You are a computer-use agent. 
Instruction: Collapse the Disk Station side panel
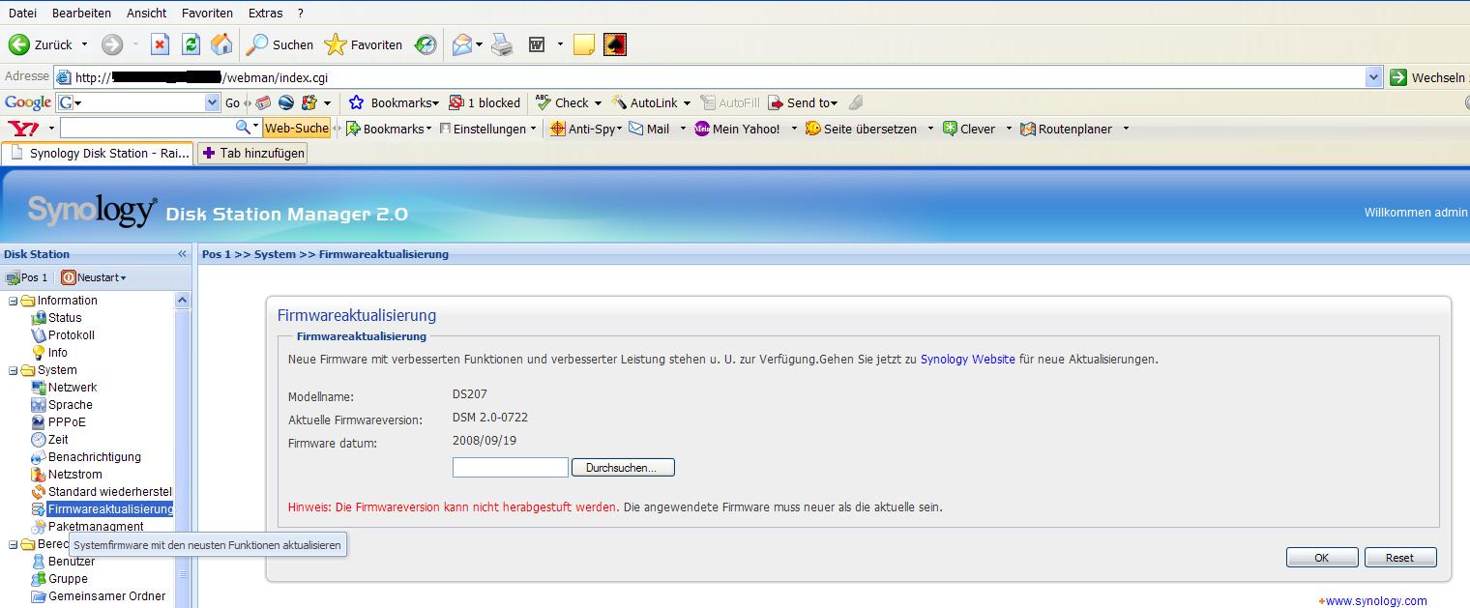click(x=182, y=254)
